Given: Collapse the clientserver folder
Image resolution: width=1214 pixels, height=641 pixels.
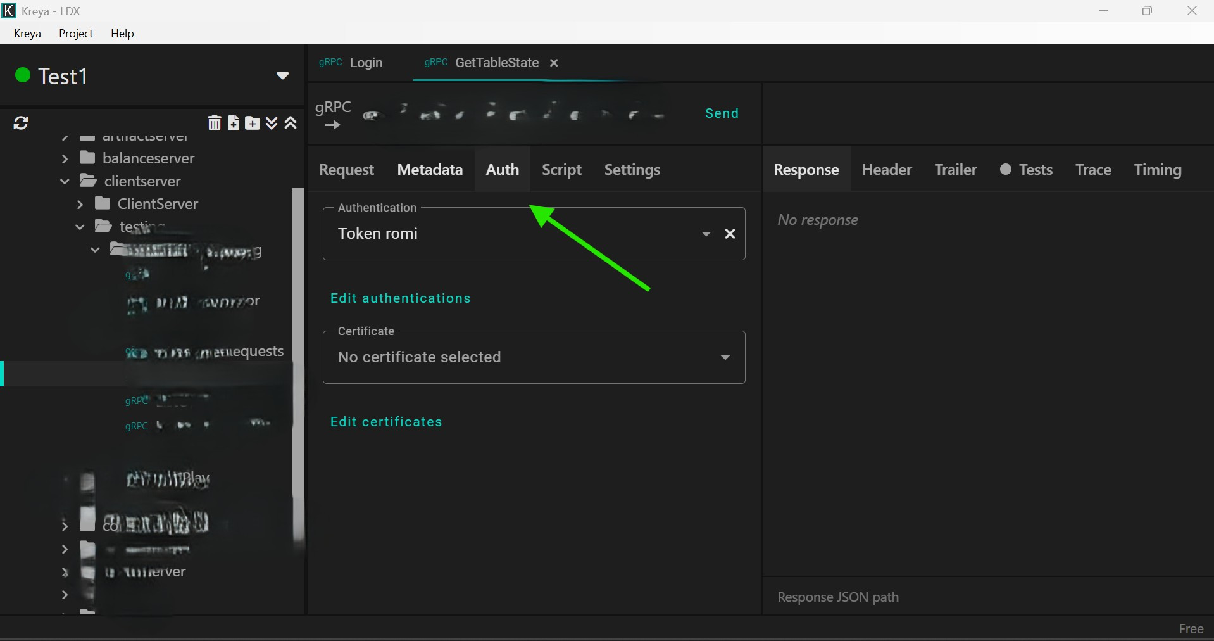Looking at the screenshot, I should [65, 181].
